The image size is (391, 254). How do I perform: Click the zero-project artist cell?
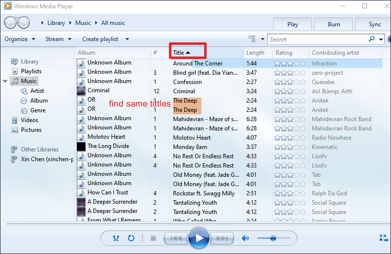[327, 73]
